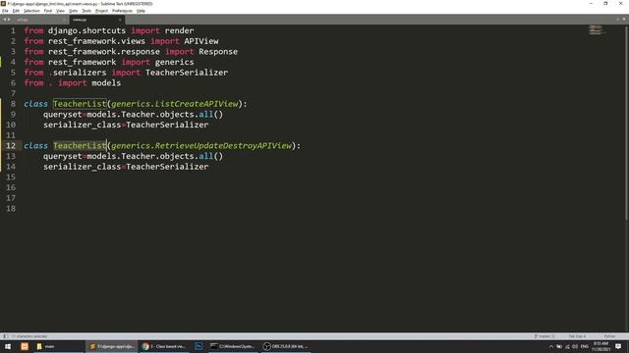
Task: Open the Goto menu
Action: (74, 11)
